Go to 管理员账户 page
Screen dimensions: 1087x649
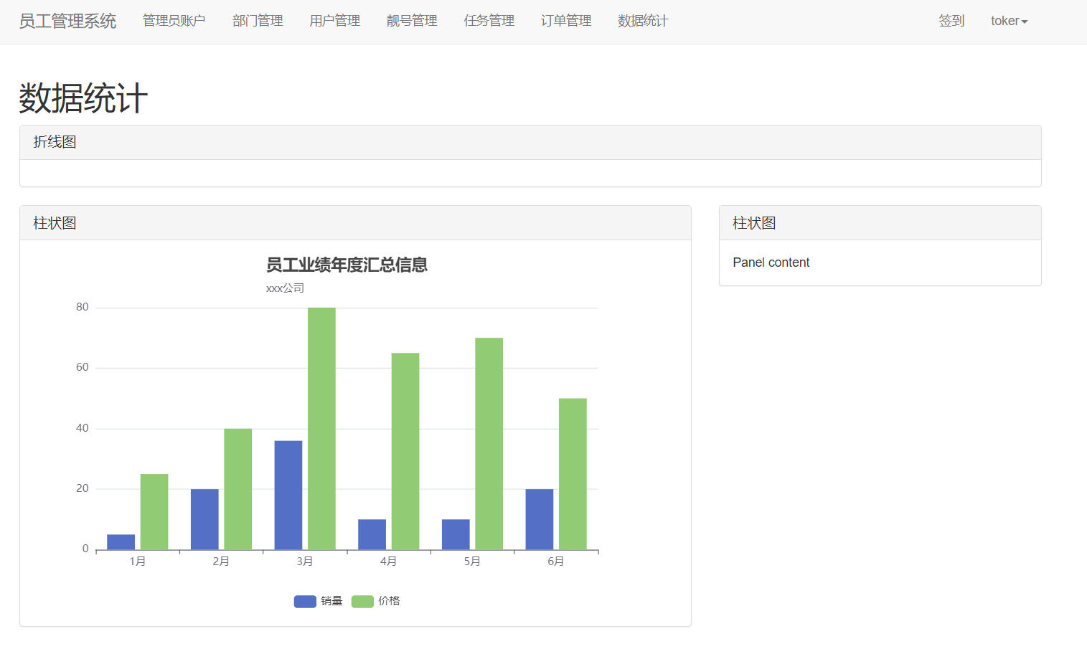[x=174, y=21]
